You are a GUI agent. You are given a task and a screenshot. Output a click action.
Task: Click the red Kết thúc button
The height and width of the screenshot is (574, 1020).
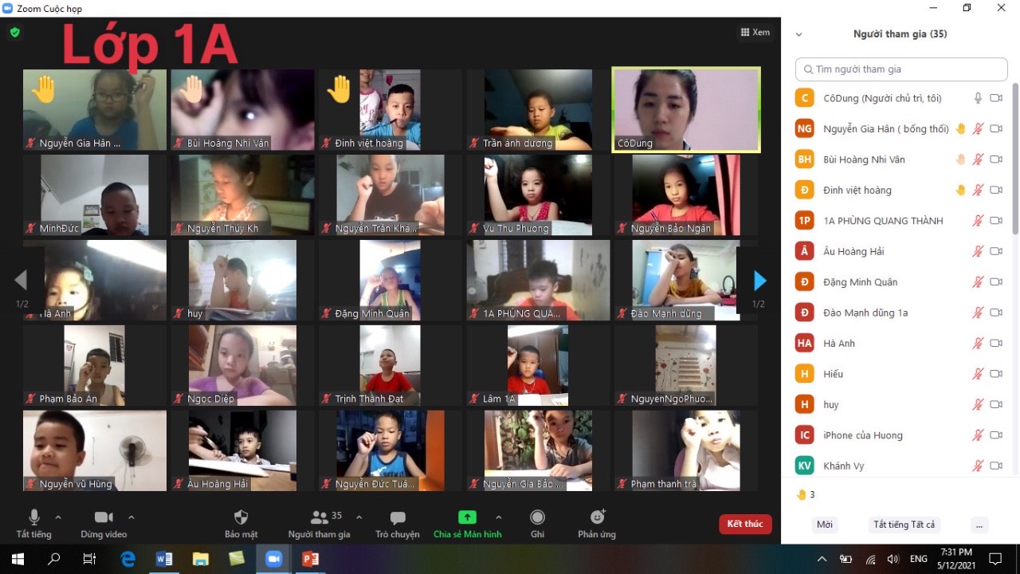[x=744, y=524]
